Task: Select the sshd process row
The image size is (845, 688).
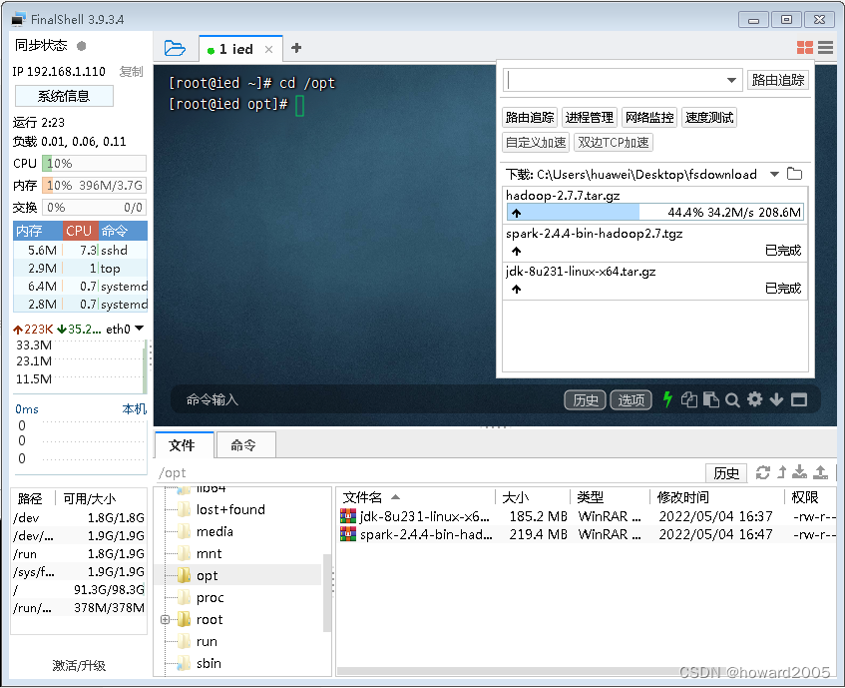Action: [x=80, y=251]
